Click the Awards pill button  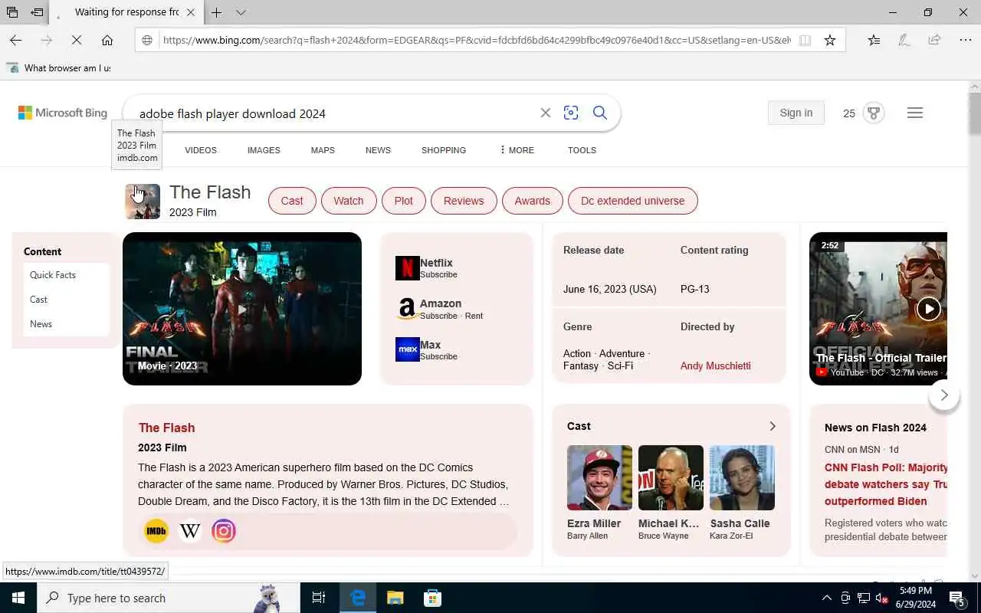tap(533, 201)
